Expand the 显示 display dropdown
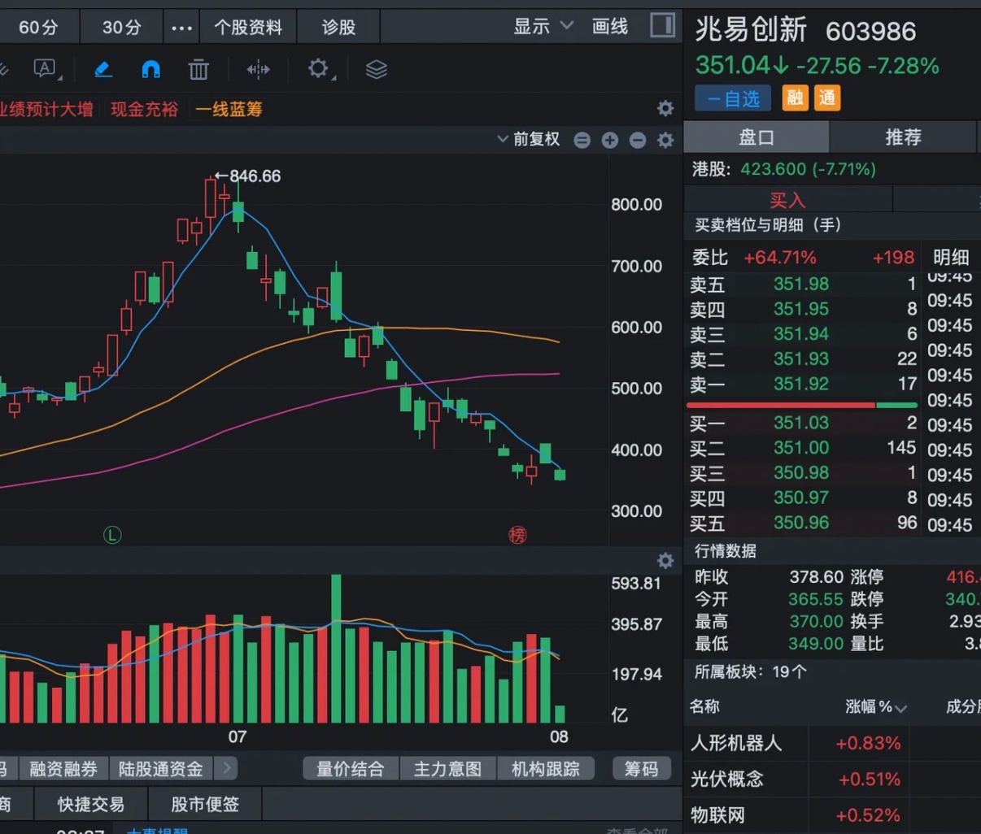Viewport: 981px width, 834px height. pos(543,27)
